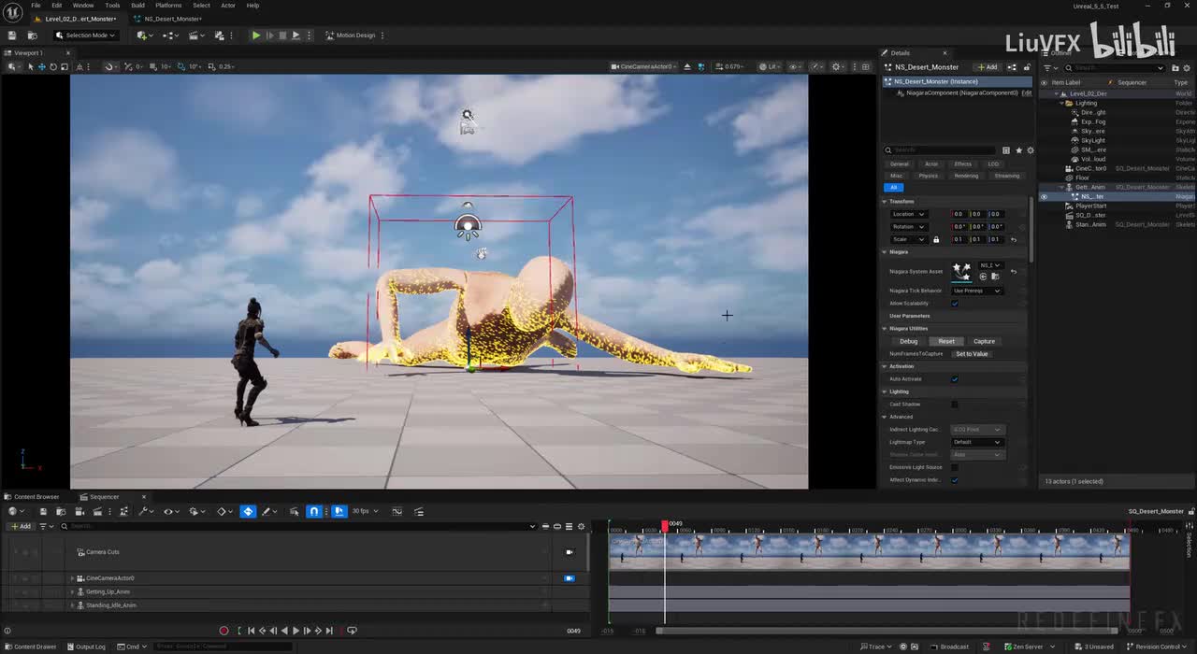
Task: Select the rotate transform tool in viewport
Action: pos(52,67)
